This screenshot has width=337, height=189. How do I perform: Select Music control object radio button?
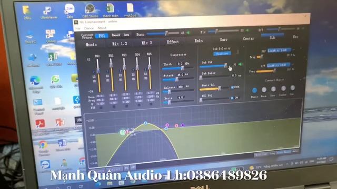pos(254,90)
